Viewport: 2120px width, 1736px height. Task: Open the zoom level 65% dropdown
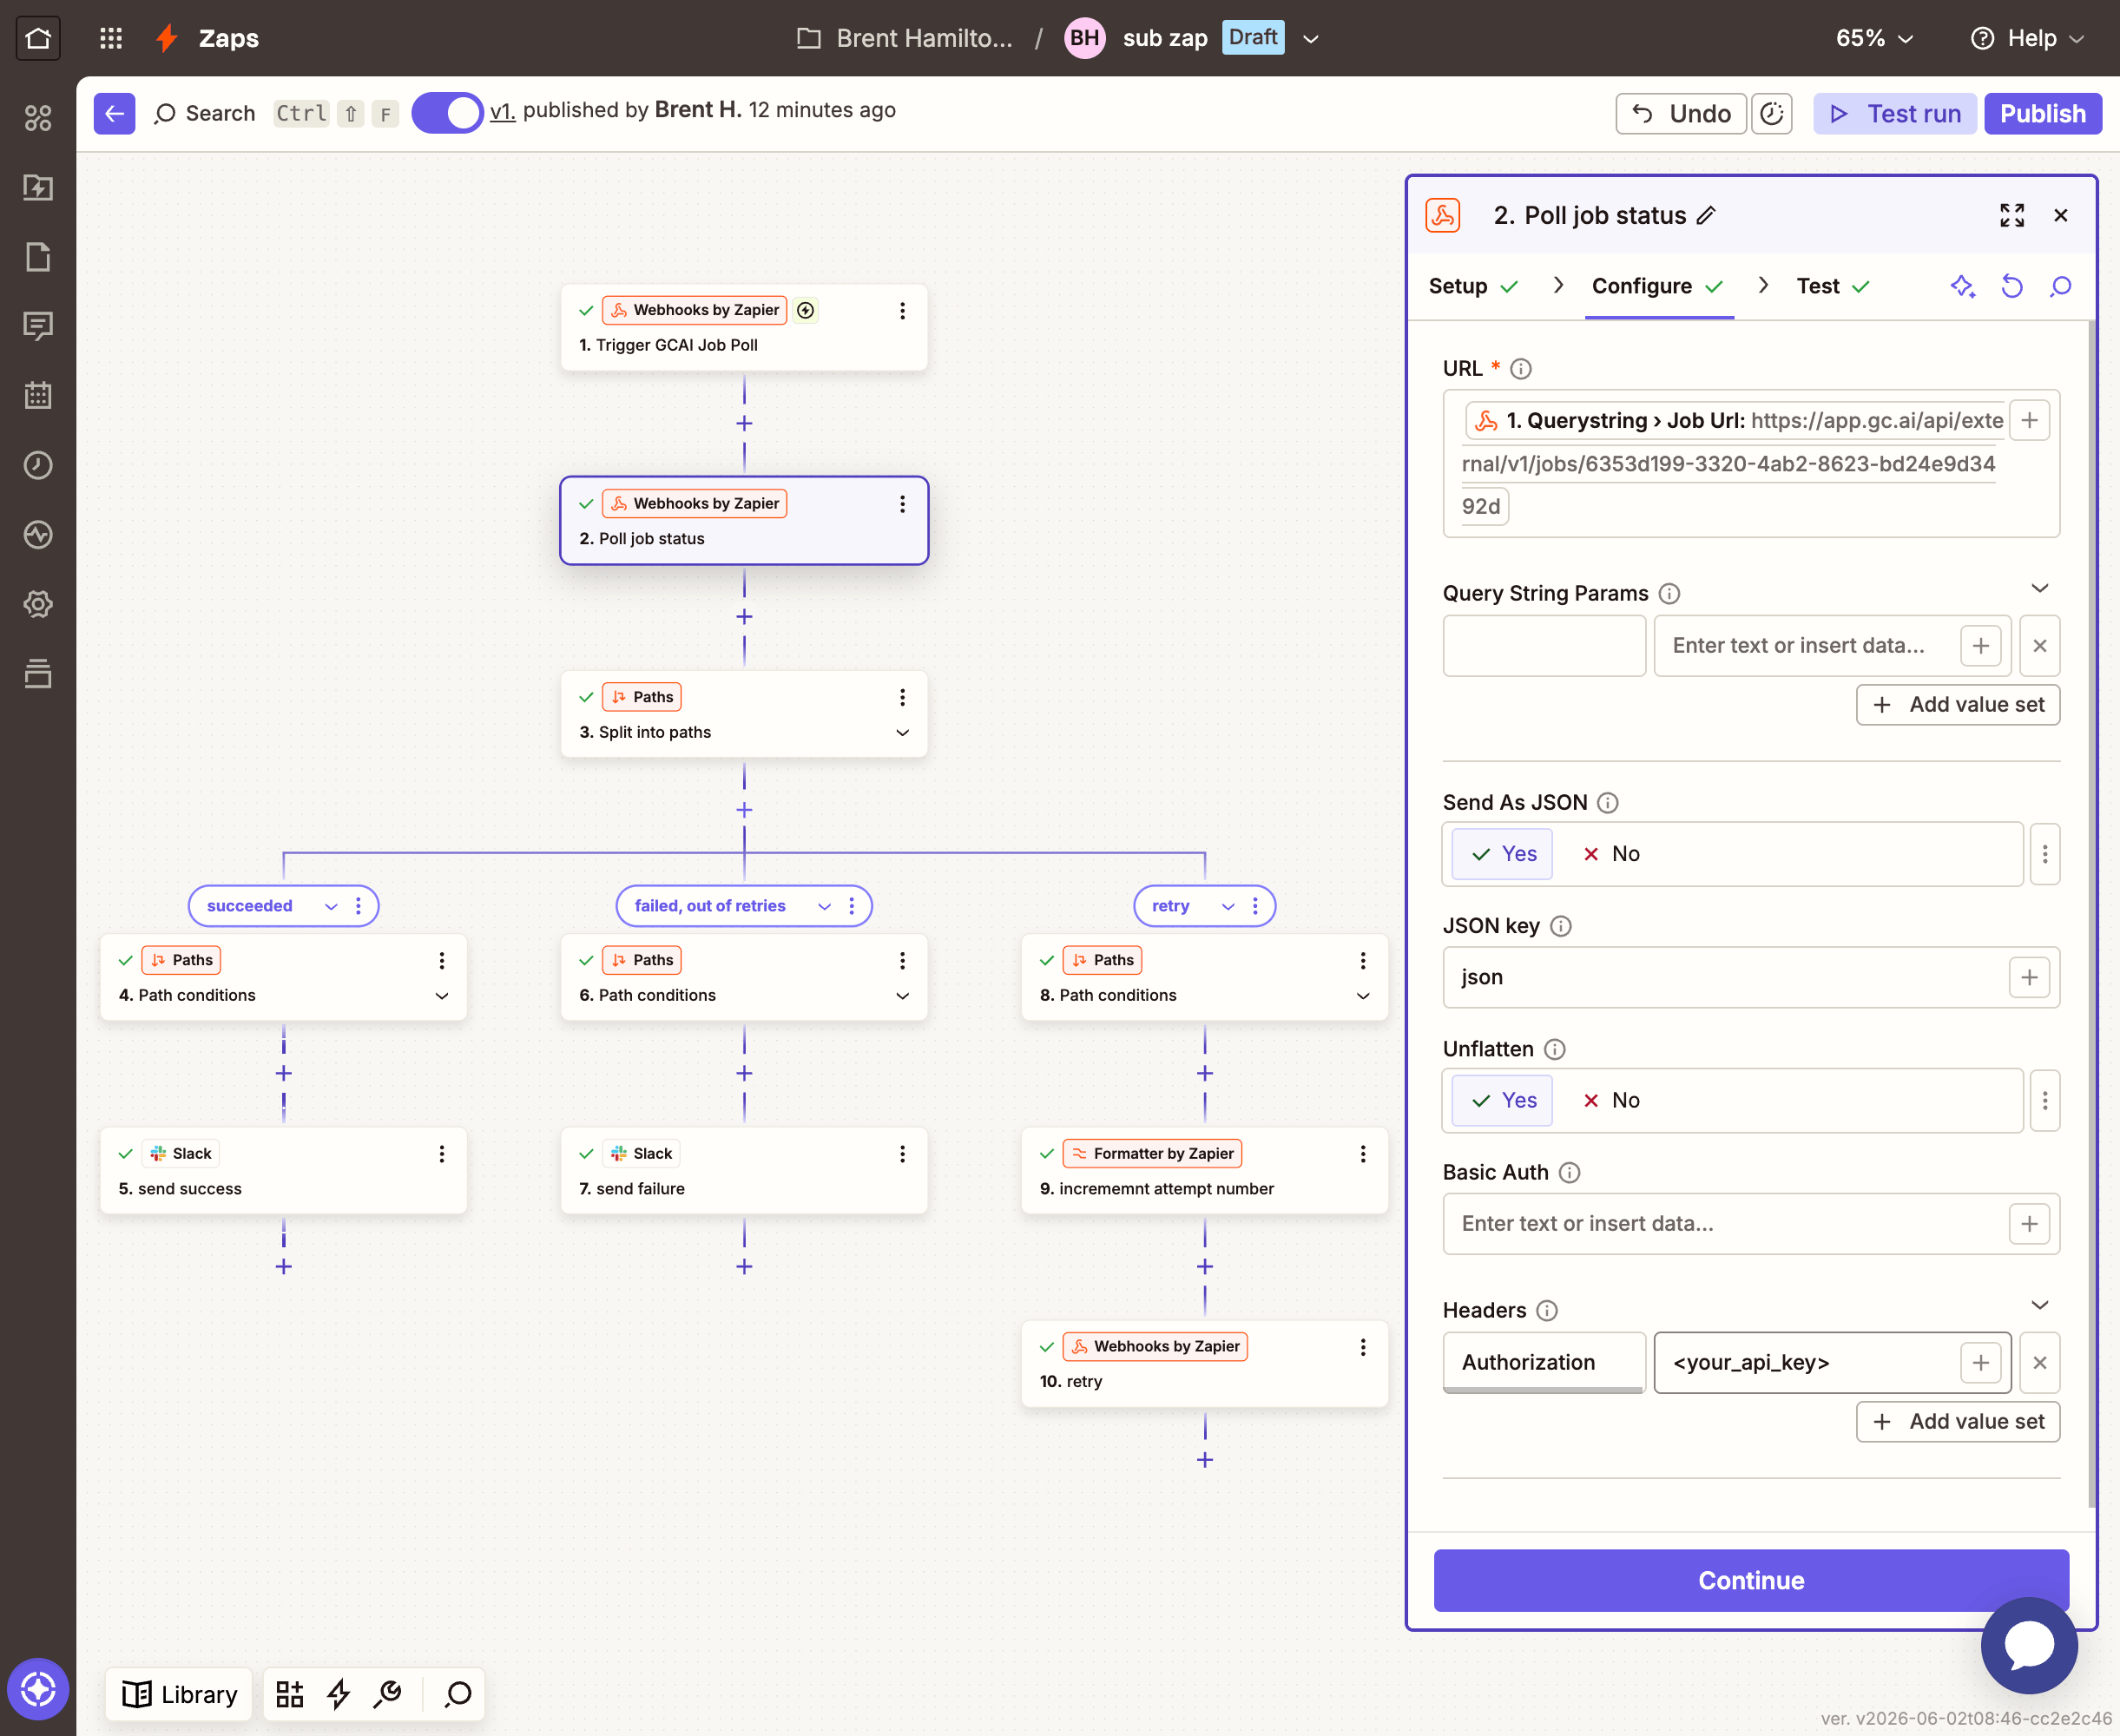point(1874,38)
